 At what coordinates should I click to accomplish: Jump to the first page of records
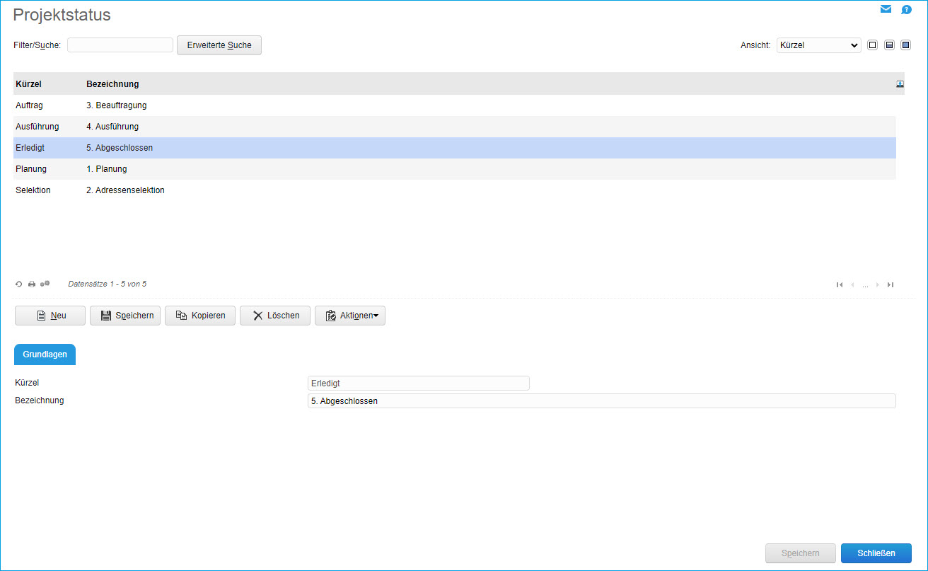pos(840,284)
